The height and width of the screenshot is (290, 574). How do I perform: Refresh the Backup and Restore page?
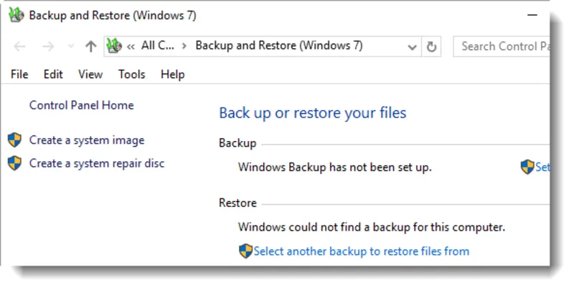431,47
